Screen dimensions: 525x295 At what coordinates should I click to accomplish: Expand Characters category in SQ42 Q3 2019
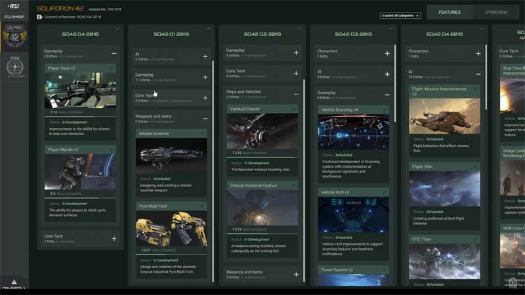pyautogui.click(x=387, y=54)
